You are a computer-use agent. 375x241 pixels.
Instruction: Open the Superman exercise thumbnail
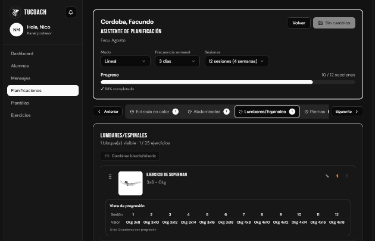[x=130, y=183]
